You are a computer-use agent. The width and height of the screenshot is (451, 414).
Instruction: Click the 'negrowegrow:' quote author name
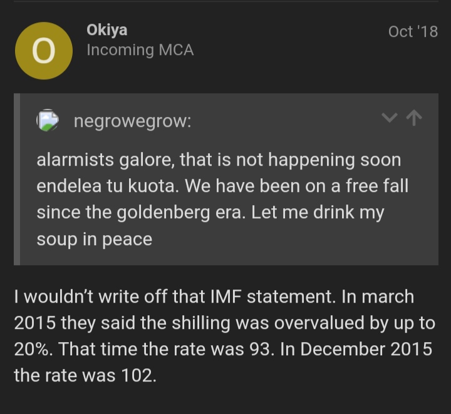coord(132,121)
